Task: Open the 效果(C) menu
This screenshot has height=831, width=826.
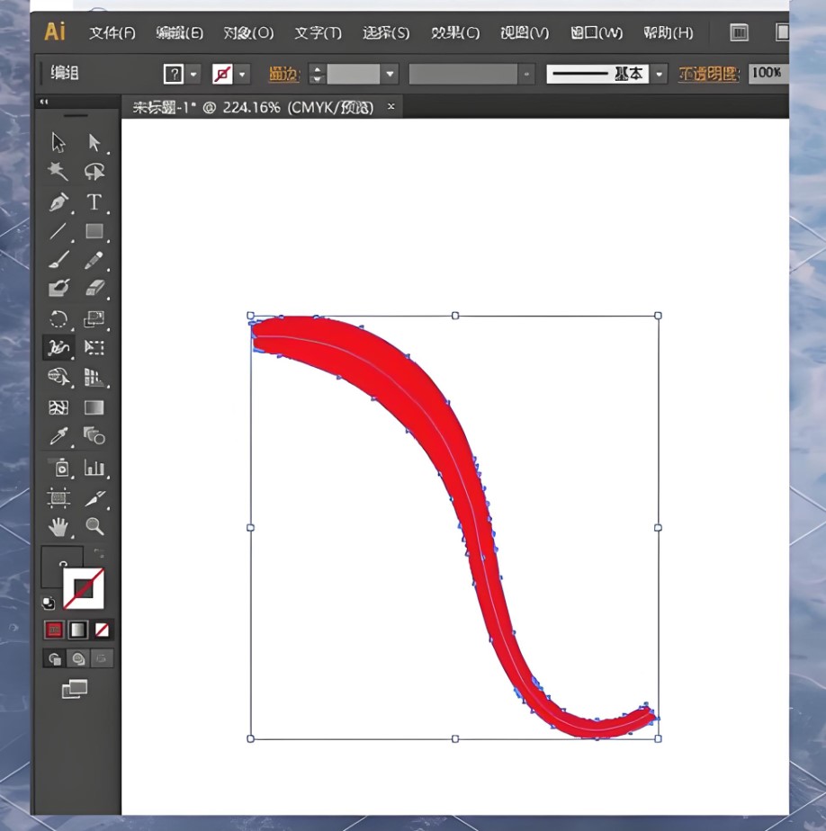Action: pyautogui.click(x=454, y=32)
